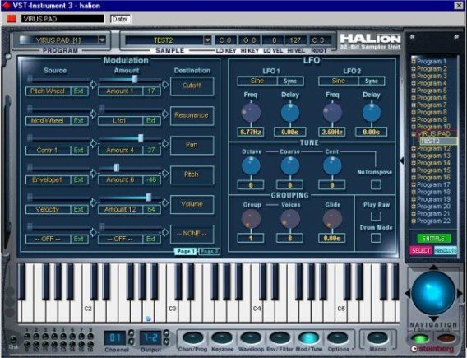The width and height of the screenshot is (467, 358).
Task: Open the VIRUS PAD program dropdown arrow
Action: pos(102,40)
